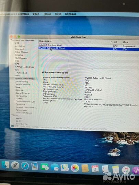Open Calendar icon showing 3 in Dock

click(x=95, y=169)
